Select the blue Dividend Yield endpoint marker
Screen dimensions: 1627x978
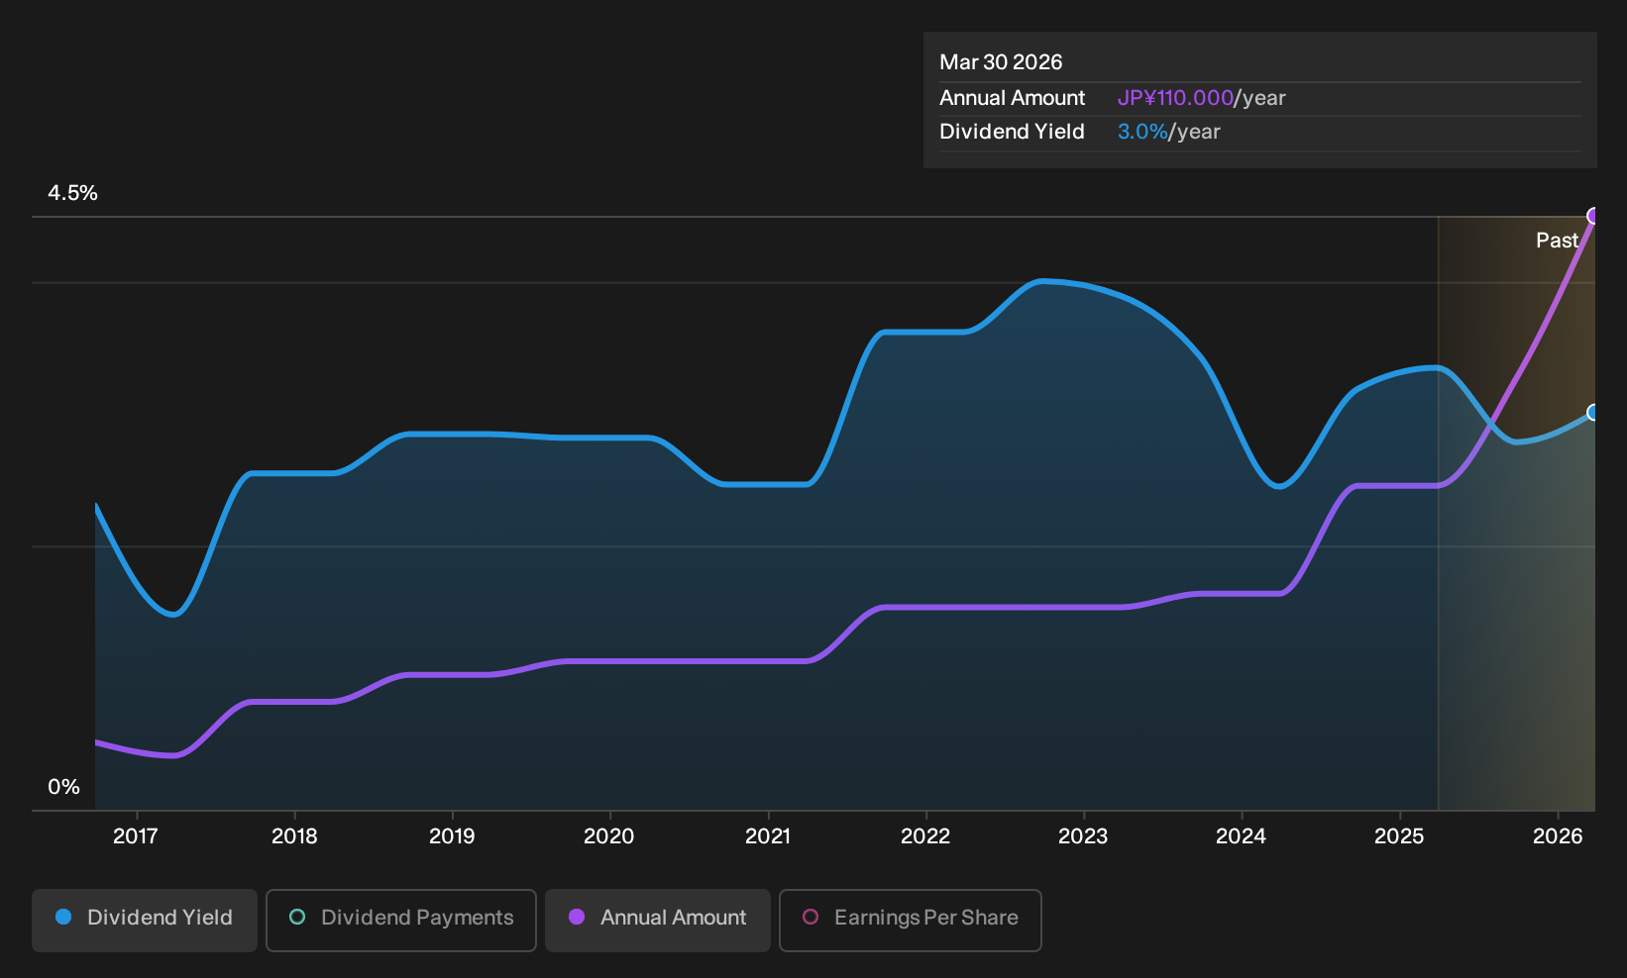[1593, 412]
